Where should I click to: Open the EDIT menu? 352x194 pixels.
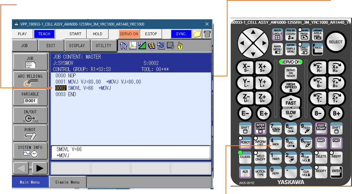tap(51, 46)
